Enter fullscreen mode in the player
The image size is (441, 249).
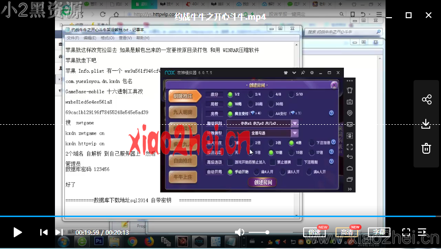tap(406, 232)
